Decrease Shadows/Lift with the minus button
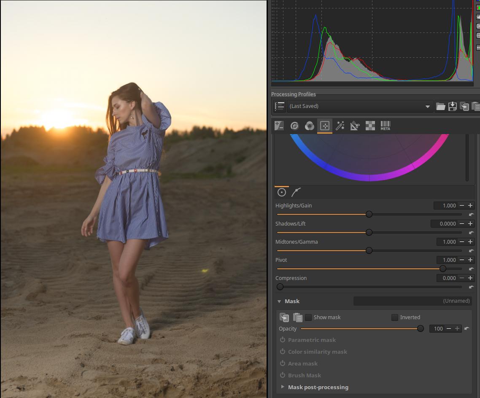This screenshot has width=480, height=398. [x=462, y=224]
